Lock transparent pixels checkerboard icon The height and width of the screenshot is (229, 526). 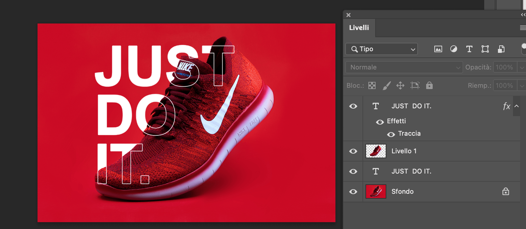click(x=372, y=85)
